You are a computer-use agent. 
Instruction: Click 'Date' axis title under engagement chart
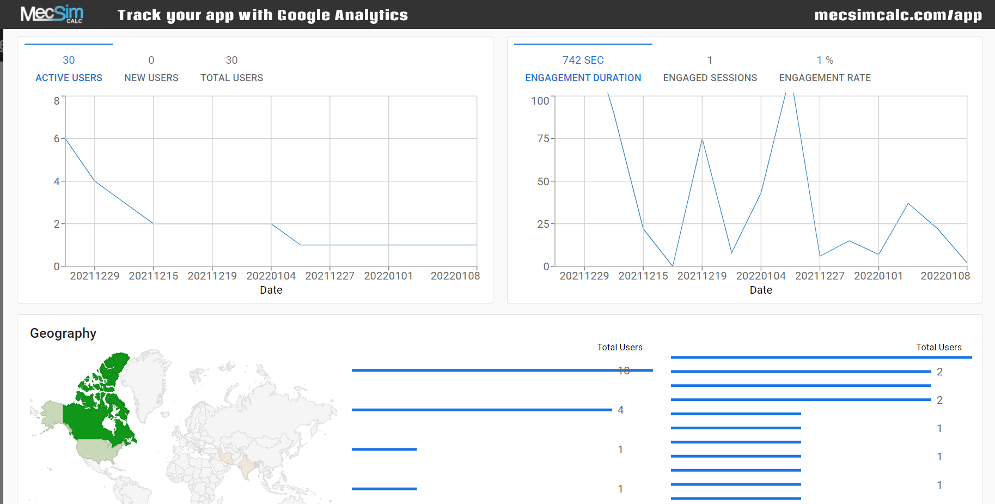pyautogui.click(x=761, y=290)
